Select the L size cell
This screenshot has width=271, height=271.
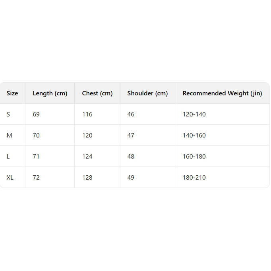pyautogui.click(x=8, y=157)
